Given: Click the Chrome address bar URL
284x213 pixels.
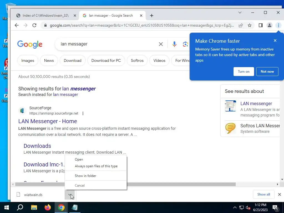Looking at the screenshot, I should coord(142,25).
